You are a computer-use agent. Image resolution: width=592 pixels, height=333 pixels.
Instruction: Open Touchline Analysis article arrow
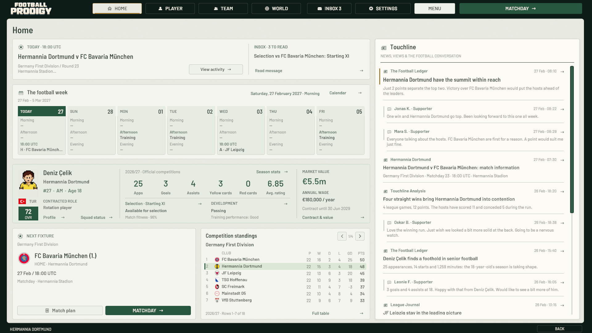pyautogui.click(x=562, y=191)
